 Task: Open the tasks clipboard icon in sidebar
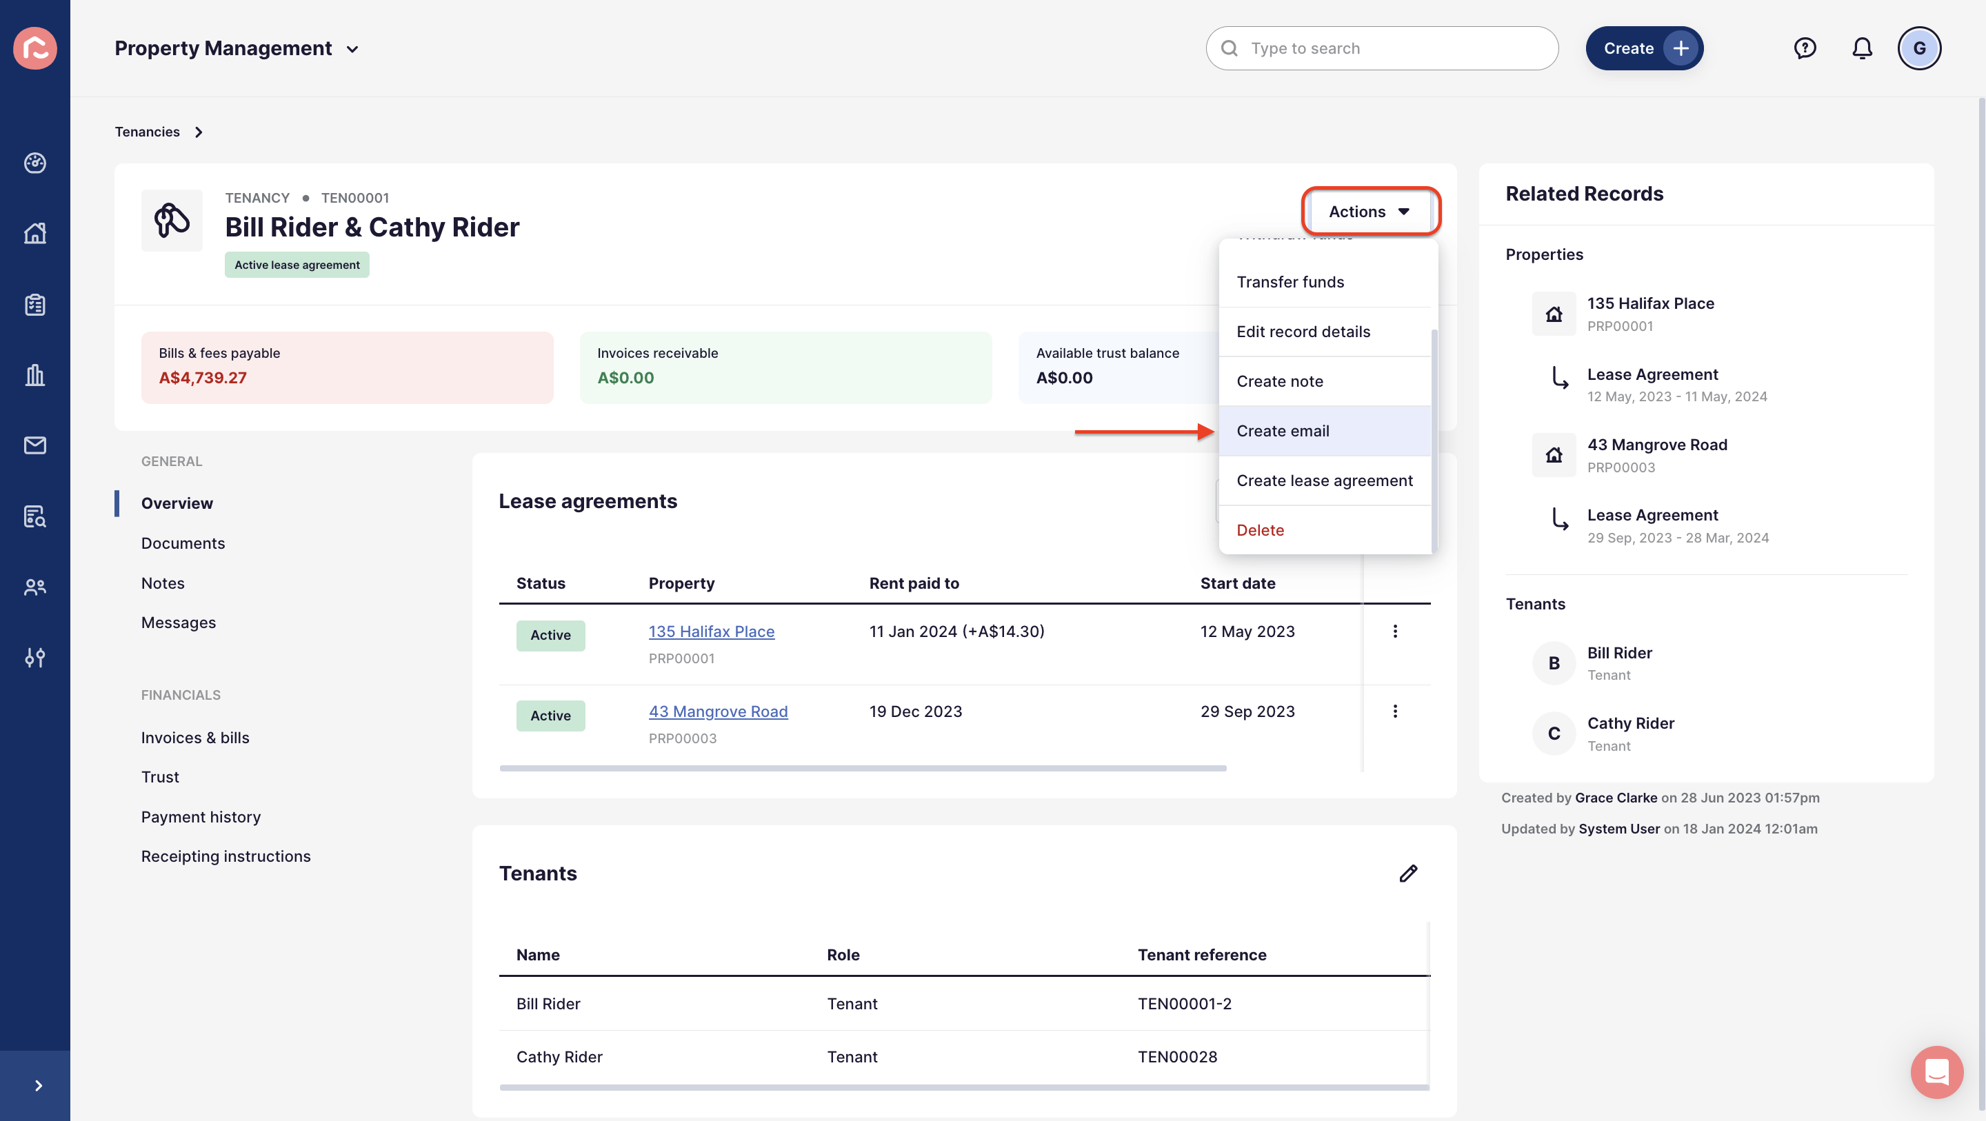(x=34, y=304)
